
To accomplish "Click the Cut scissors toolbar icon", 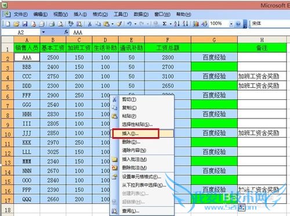I will [x=89, y=24].
